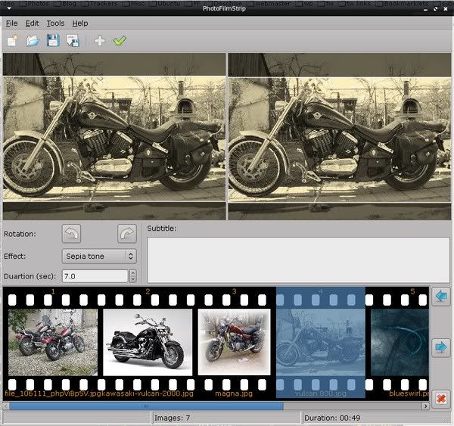Rotate the image counter-clockwise
This screenshot has height=426, width=454.
coord(72,233)
